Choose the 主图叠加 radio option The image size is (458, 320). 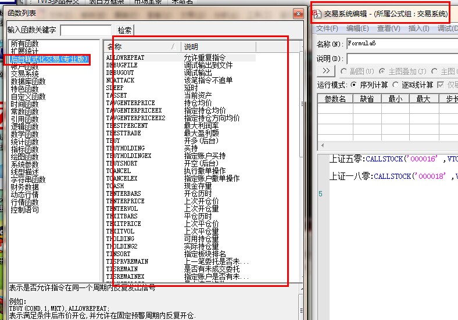382,71
